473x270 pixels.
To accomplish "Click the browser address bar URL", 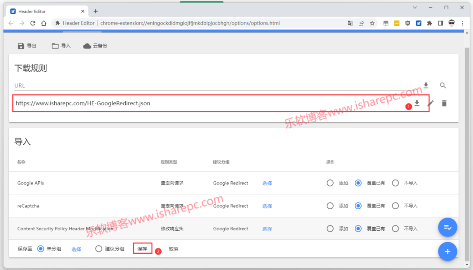I will click(190, 23).
